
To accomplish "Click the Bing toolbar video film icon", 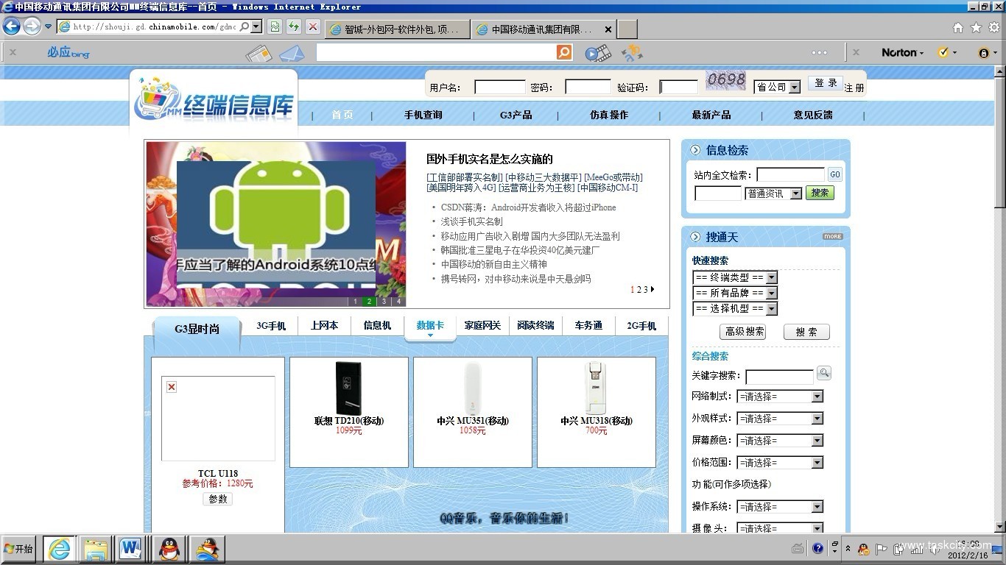I will (598, 53).
